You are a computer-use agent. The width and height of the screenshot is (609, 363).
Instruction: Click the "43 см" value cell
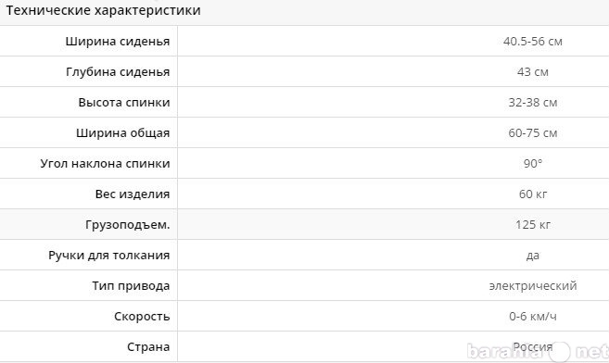[x=532, y=71]
